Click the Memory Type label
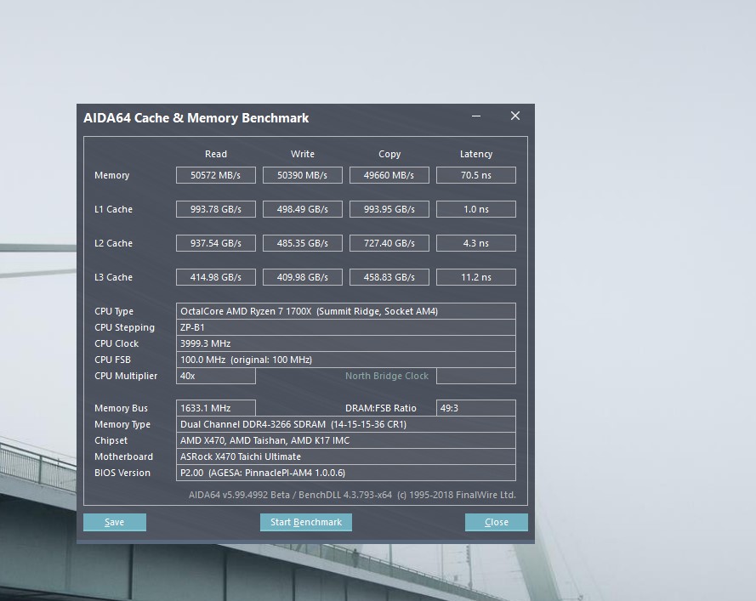This screenshot has width=756, height=601. pyautogui.click(x=122, y=424)
